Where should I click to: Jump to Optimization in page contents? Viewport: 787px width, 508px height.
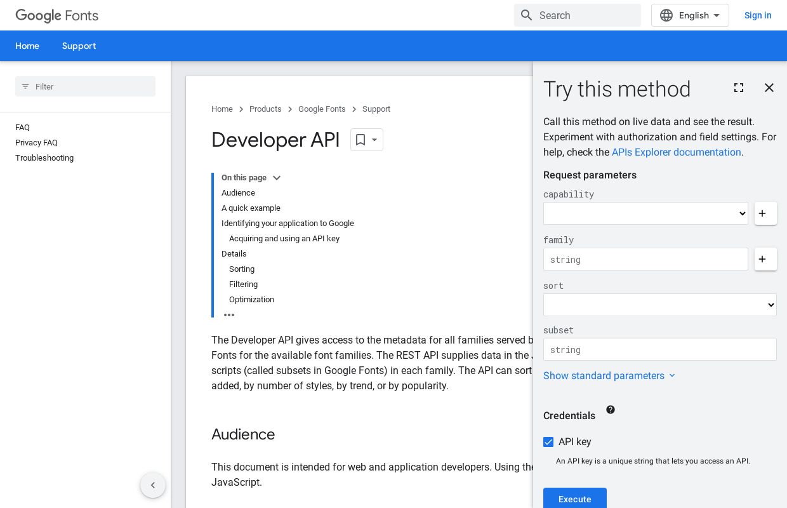251,300
